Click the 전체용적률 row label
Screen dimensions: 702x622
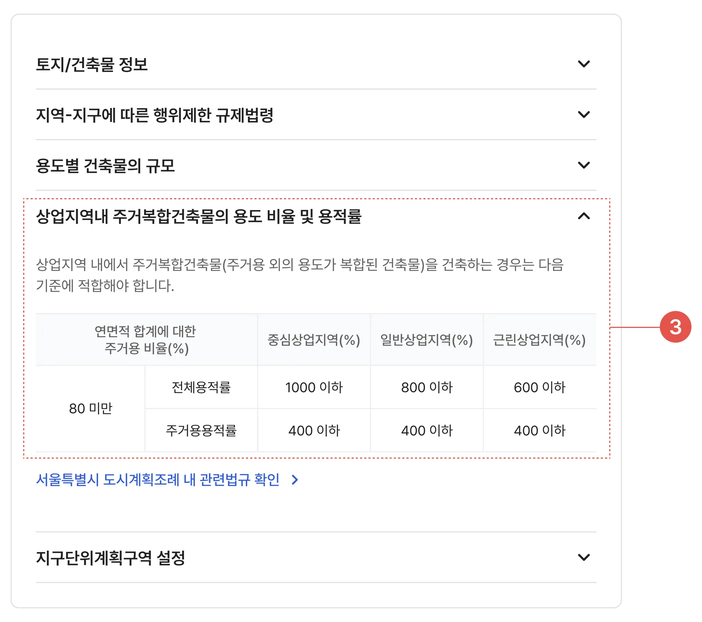coord(201,387)
